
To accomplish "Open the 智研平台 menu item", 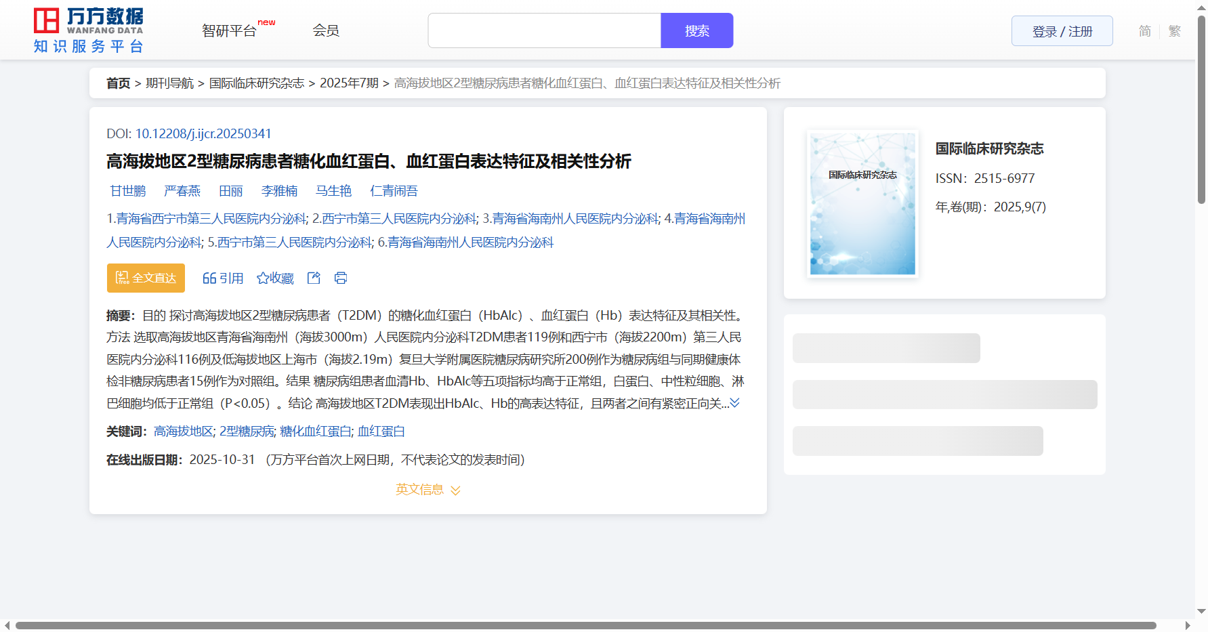I will (x=230, y=31).
